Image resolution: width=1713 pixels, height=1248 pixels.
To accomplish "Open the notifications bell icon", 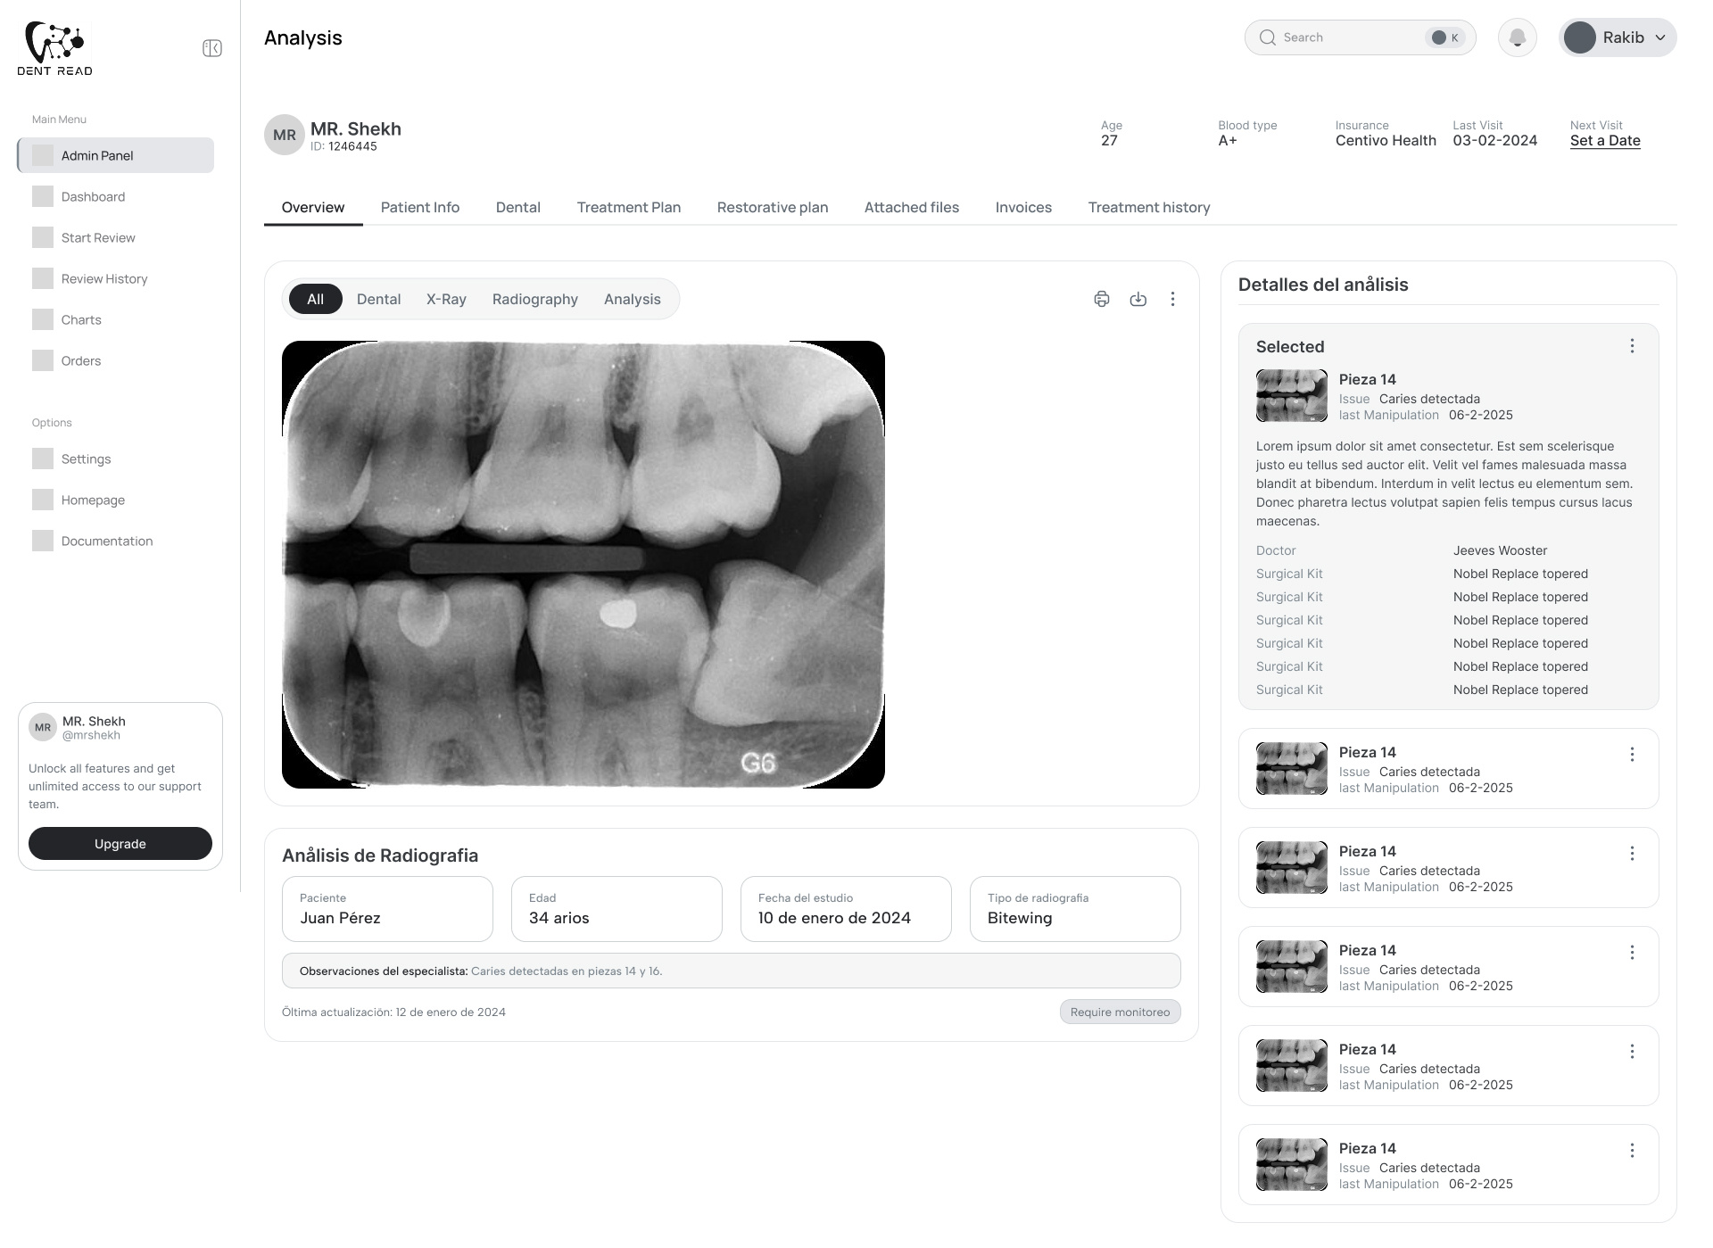I will click(x=1518, y=37).
